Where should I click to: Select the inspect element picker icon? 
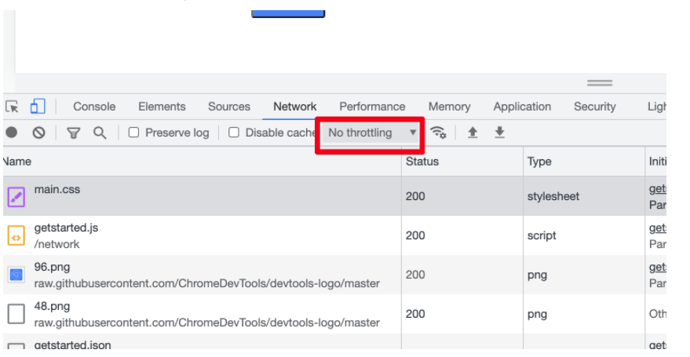point(12,107)
